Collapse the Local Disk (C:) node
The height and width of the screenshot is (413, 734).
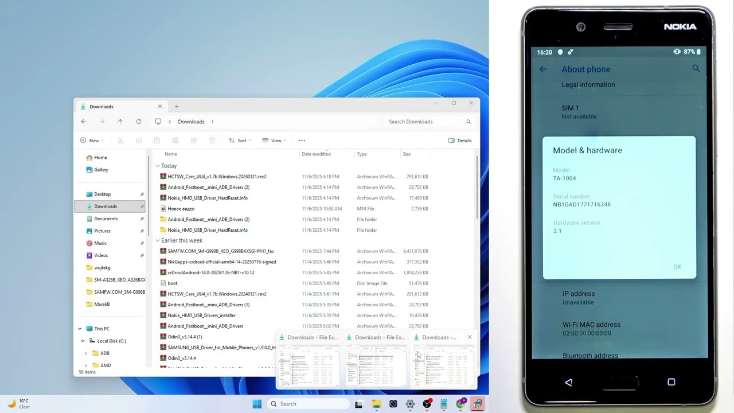(x=83, y=341)
